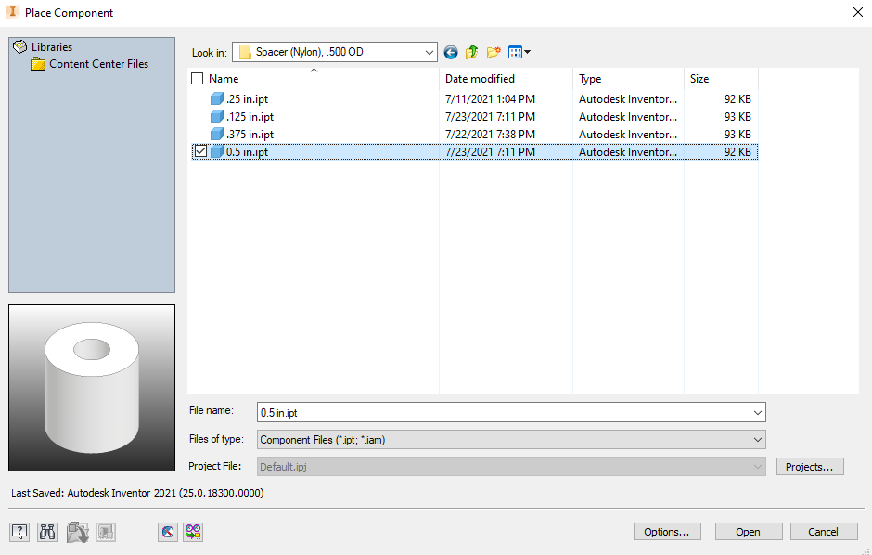Expand the File name dropdown arrow
Viewport: 872px width, 555px height.
758,413
